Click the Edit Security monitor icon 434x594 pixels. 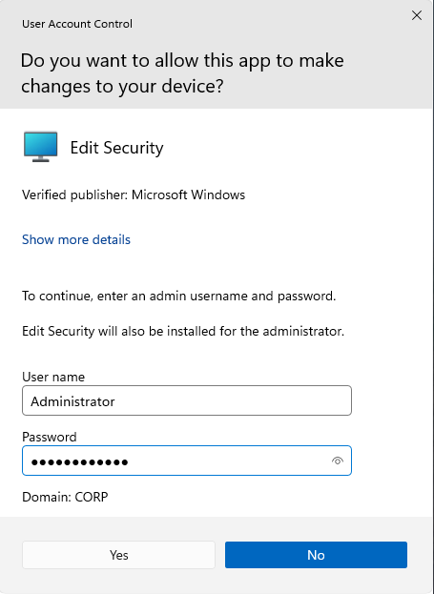point(41,147)
